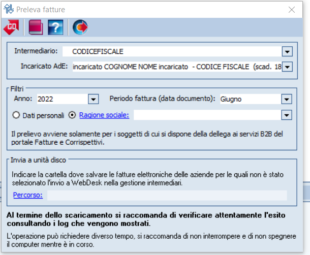This screenshot has height=255, width=310.
Task: Click the Ragione sociale link
Action: point(104,115)
